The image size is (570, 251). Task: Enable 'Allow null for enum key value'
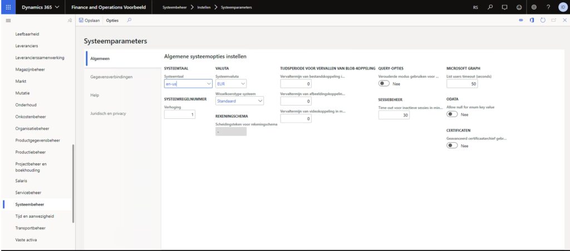point(453,114)
